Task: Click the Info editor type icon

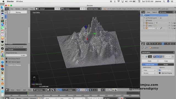Action: 7,9
